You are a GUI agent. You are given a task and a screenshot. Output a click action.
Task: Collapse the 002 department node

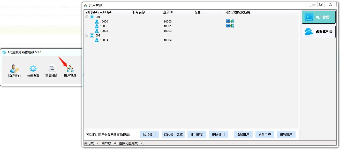point(87,35)
